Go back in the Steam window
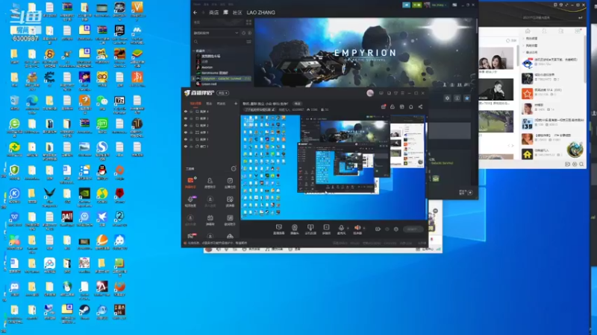597x335 pixels. pyautogui.click(x=196, y=13)
